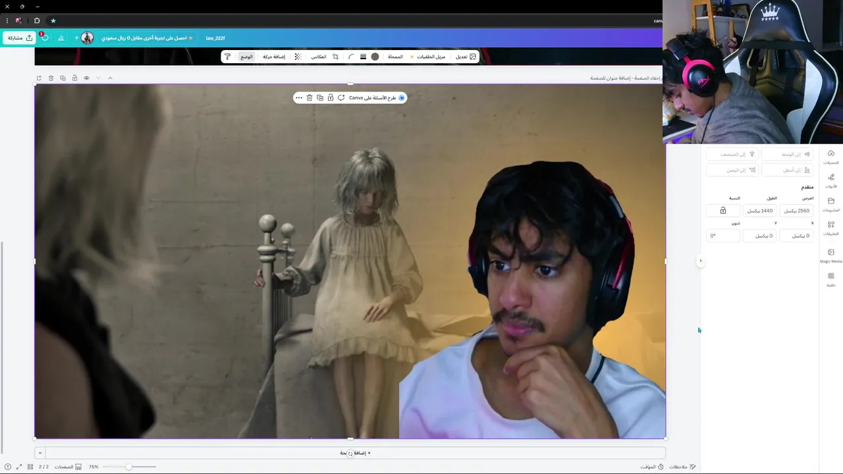This screenshot has width=843, height=474.
Task: Open Apps (التطبيقات) in side rail
Action: (831, 228)
